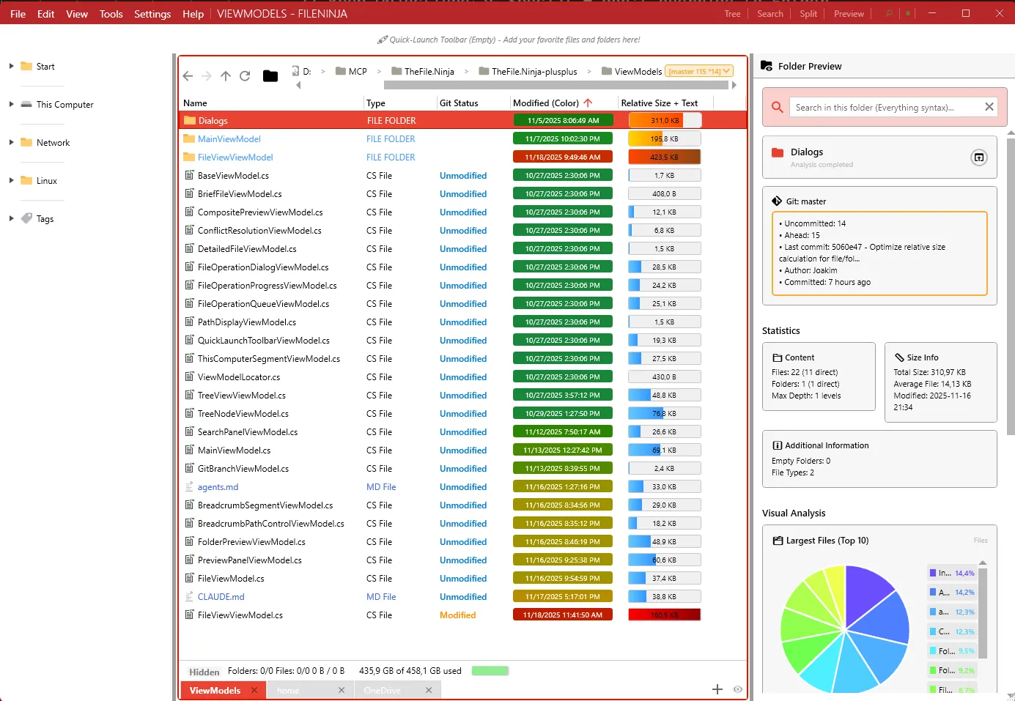Viewport: 1015px width, 701px height.
Task: Expand the Linux tree node
Action: [11, 180]
